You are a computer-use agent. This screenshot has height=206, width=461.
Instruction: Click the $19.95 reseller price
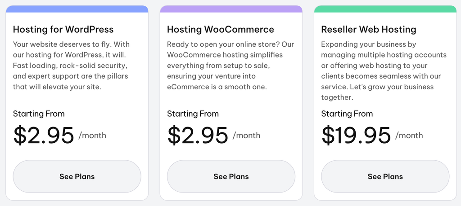(356, 136)
